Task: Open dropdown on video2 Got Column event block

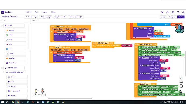Action: (x=58, y=47)
